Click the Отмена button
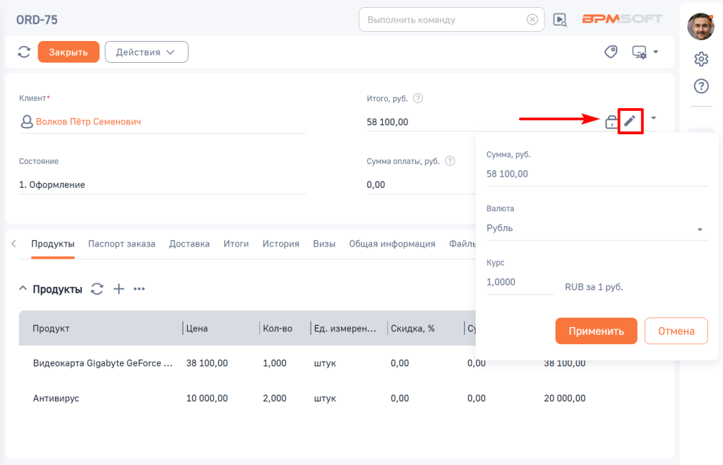This screenshot has width=723, height=465. (676, 331)
